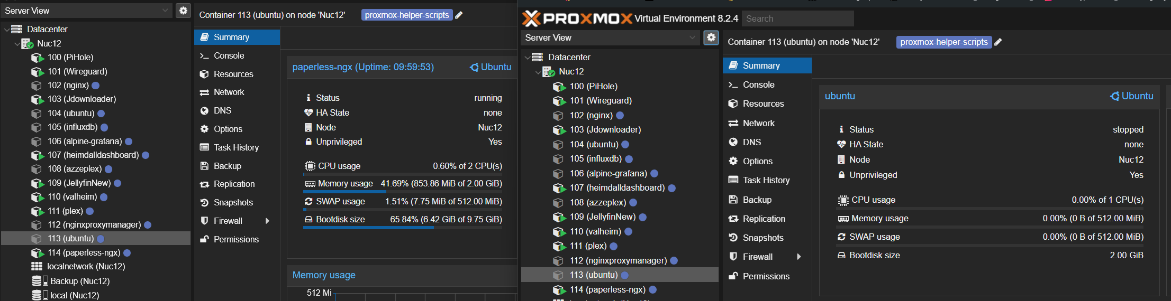The image size is (1171, 301).
Task: Open Snapshots menu item in left window
Action: pos(237,202)
